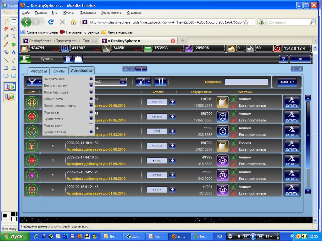This screenshot has width=322, height=241.
Task: Select Paint rectangular selection tool
Action: [x=14, y=21]
